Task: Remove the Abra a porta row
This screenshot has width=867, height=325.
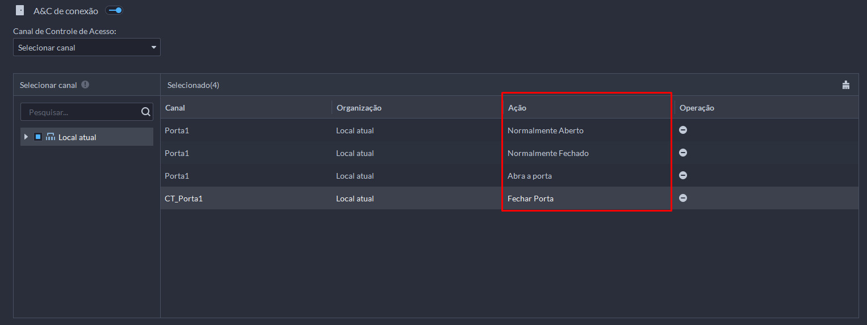Action: click(x=683, y=175)
